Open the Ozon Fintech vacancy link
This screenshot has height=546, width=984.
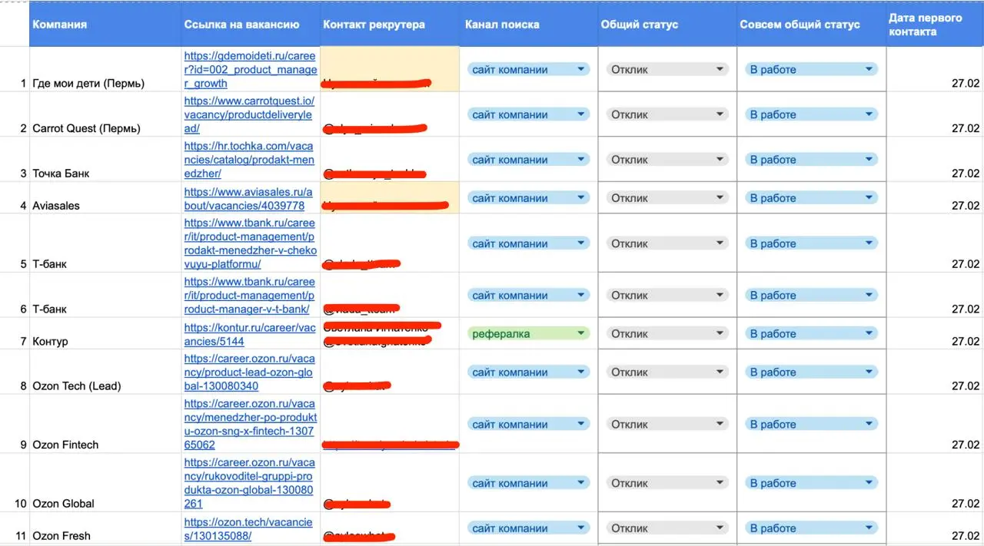251,424
